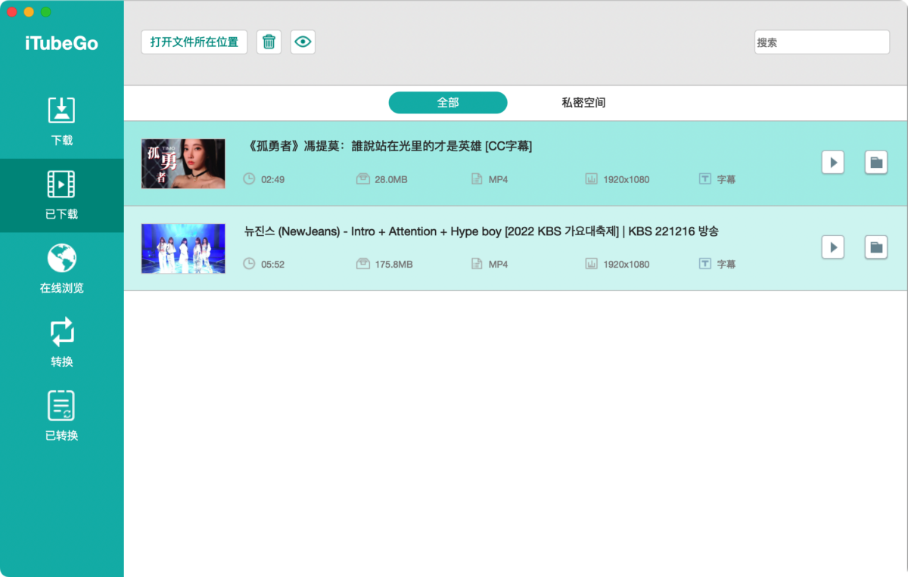908x577 pixels.
Task: Click 1920x1080 in the NewJeans row
Action: click(626, 265)
